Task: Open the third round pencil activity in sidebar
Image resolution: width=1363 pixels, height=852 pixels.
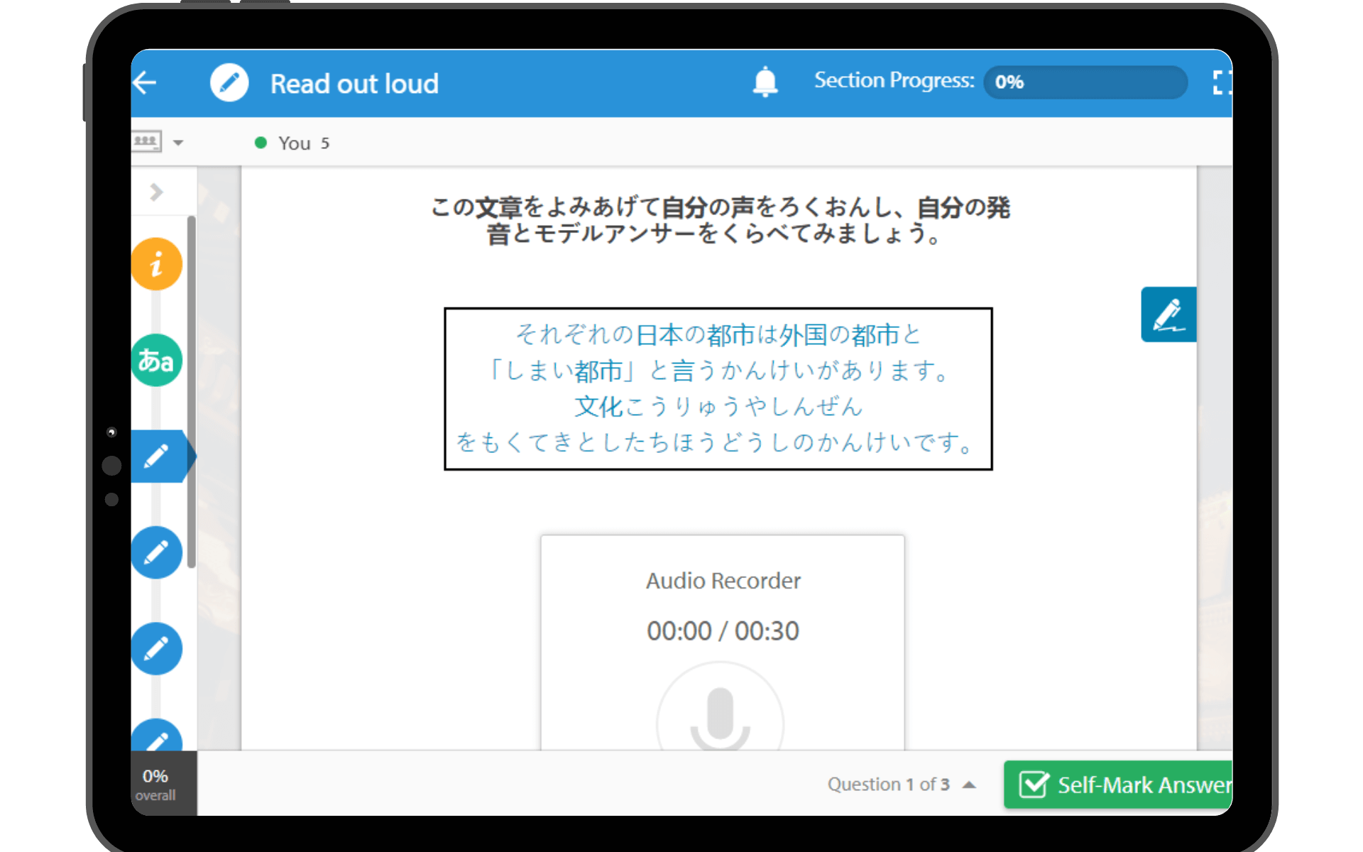Action: click(157, 648)
